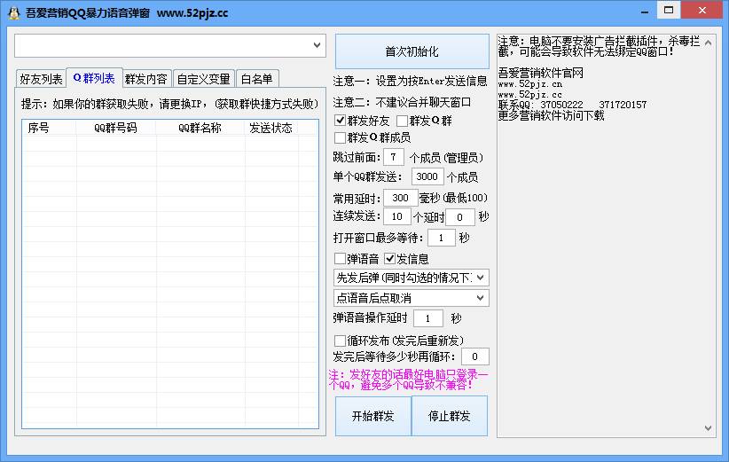Image resolution: width=729 pixels, height=462 pixels.
Task: Click www.52pjz.cn text in the notes panel
Action: click(530, 84)
